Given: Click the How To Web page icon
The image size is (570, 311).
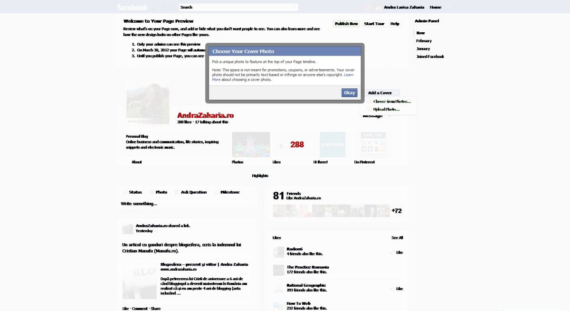Looking at the screenshot, I should point(278,306).
